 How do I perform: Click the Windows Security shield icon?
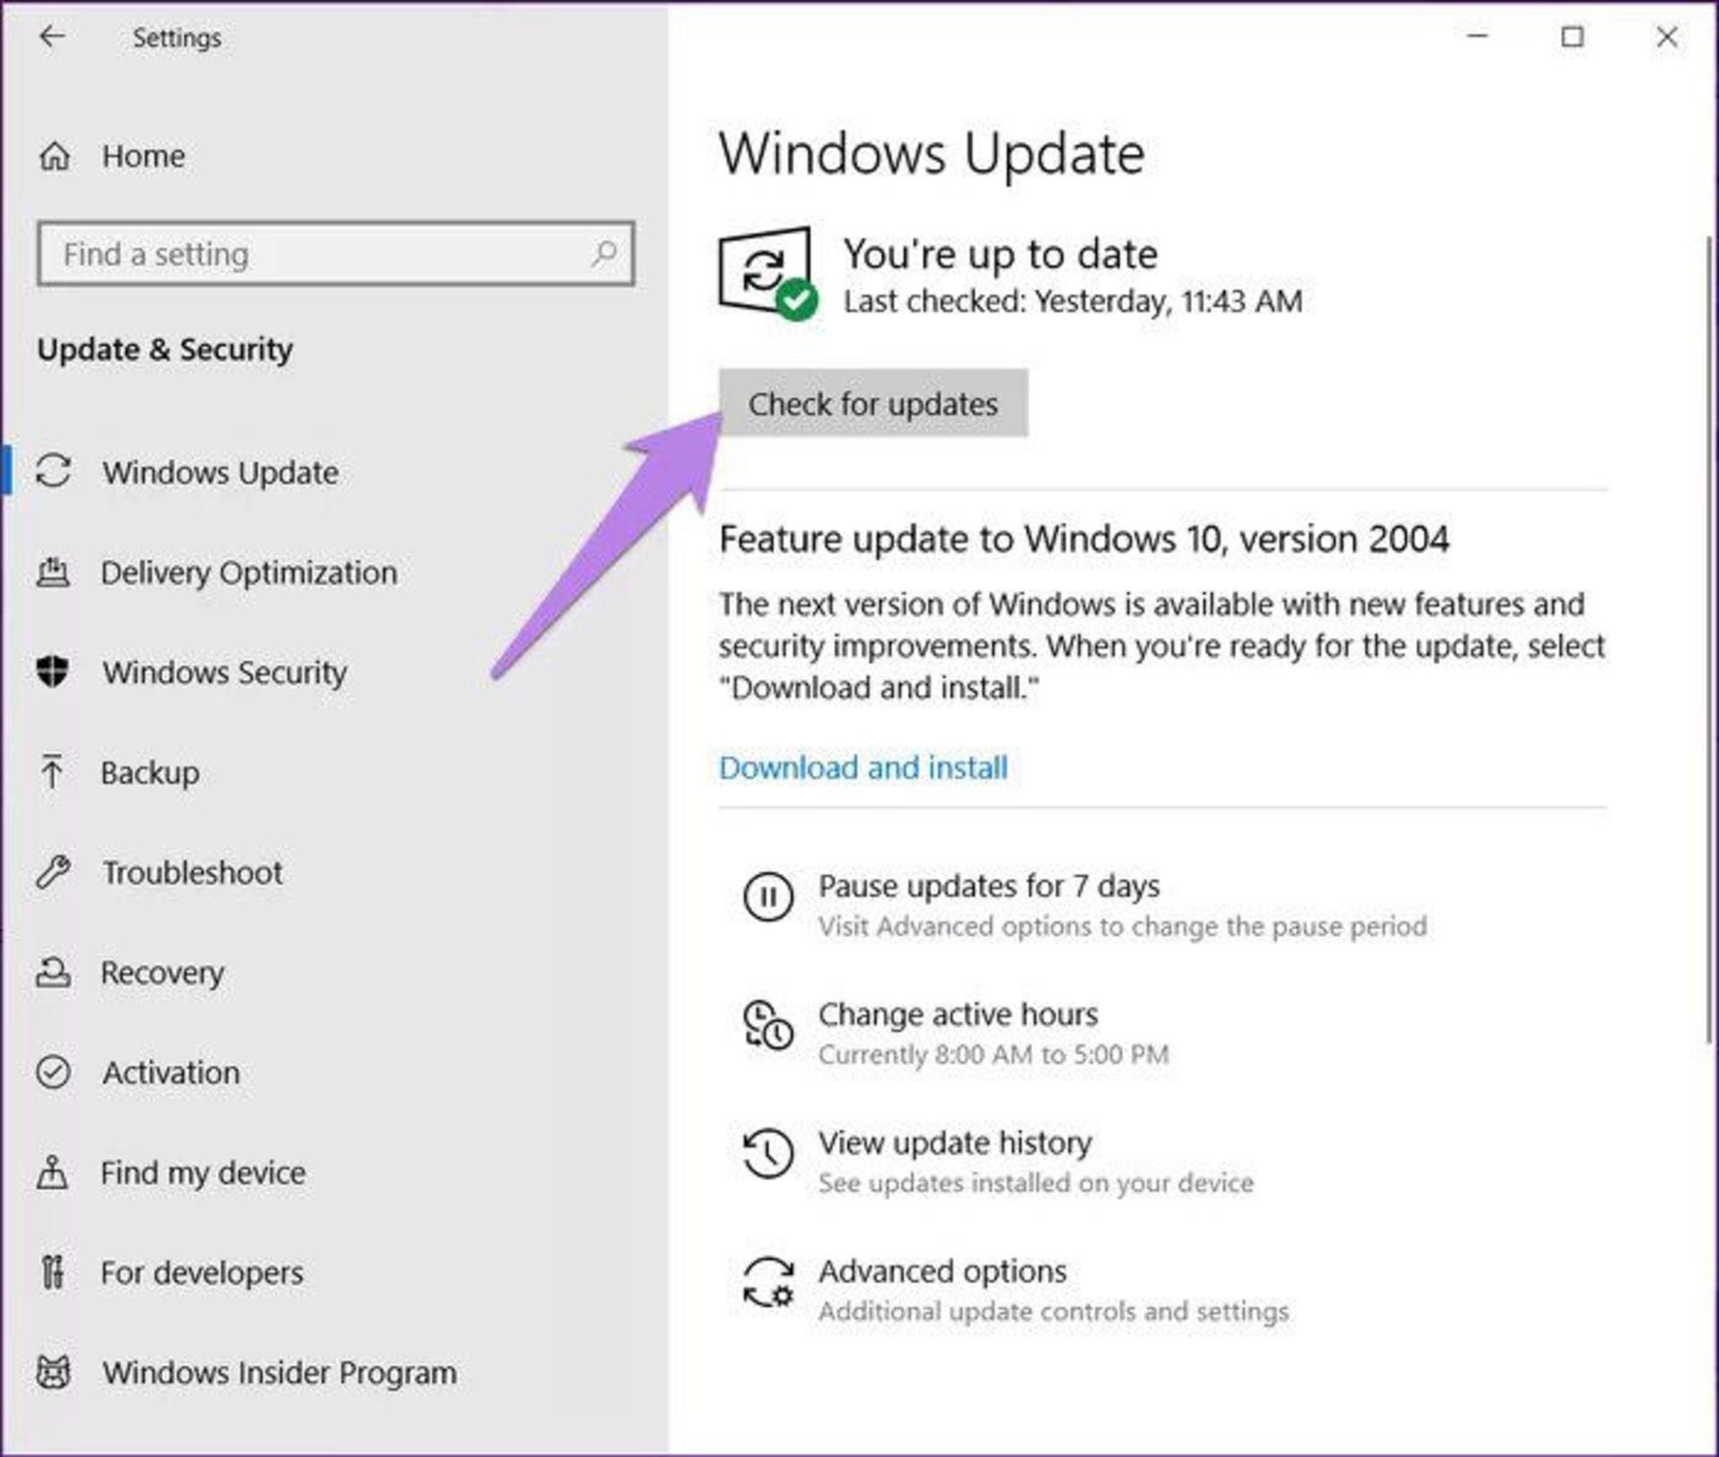point(53,672)
